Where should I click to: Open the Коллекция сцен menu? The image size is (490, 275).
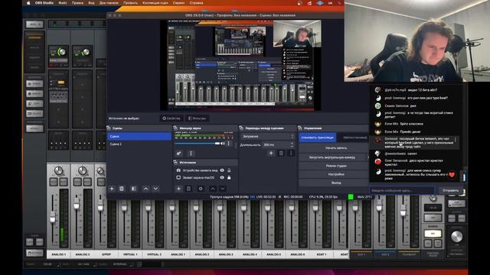coord(155,3)
